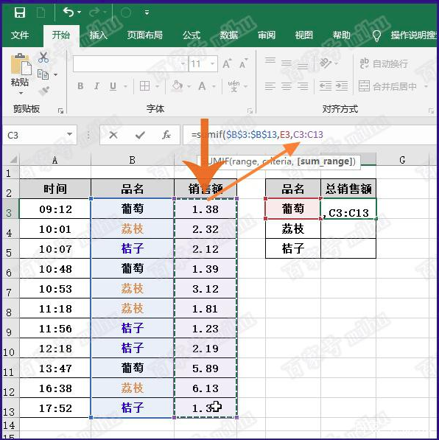
Task: Open the 字体 dialog launcher
Action: point(250,111)
